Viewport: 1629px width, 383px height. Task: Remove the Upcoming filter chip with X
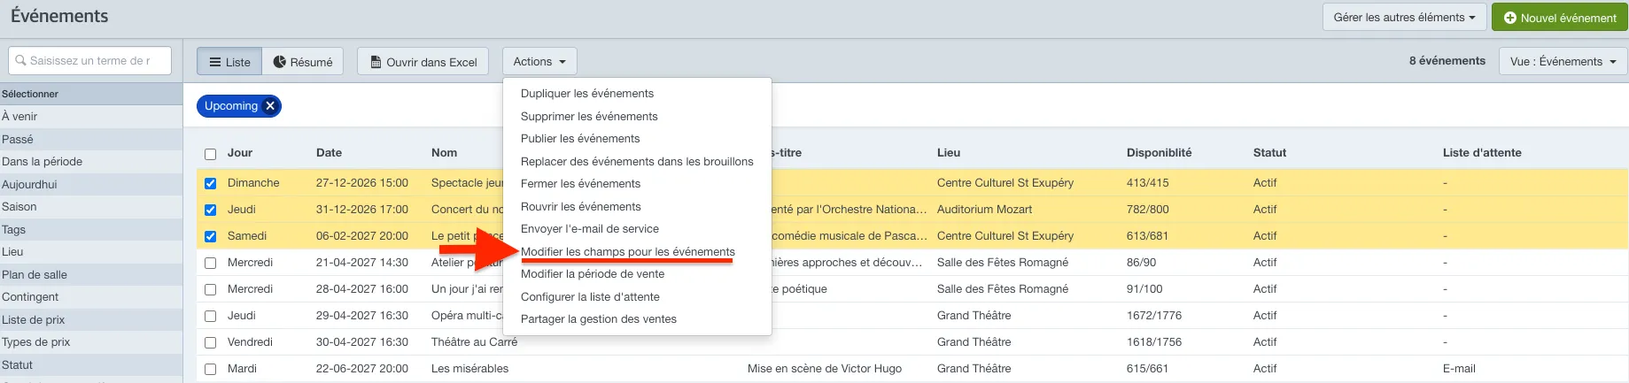click(x=270, y=106)
